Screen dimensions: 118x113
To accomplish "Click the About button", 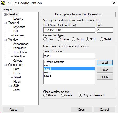I will click(x=13, y=110).
